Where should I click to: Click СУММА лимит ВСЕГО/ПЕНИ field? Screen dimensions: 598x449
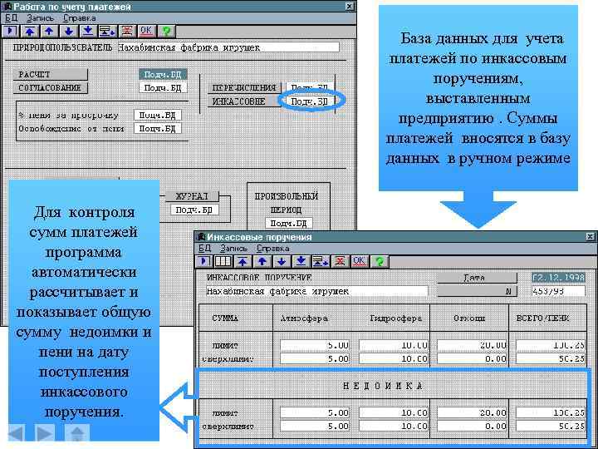click(551, 345)
